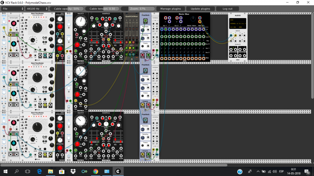Open Google Chrome from the taskbar
Image resolution: width=314 pixels, height=176 pixels.
96,171
